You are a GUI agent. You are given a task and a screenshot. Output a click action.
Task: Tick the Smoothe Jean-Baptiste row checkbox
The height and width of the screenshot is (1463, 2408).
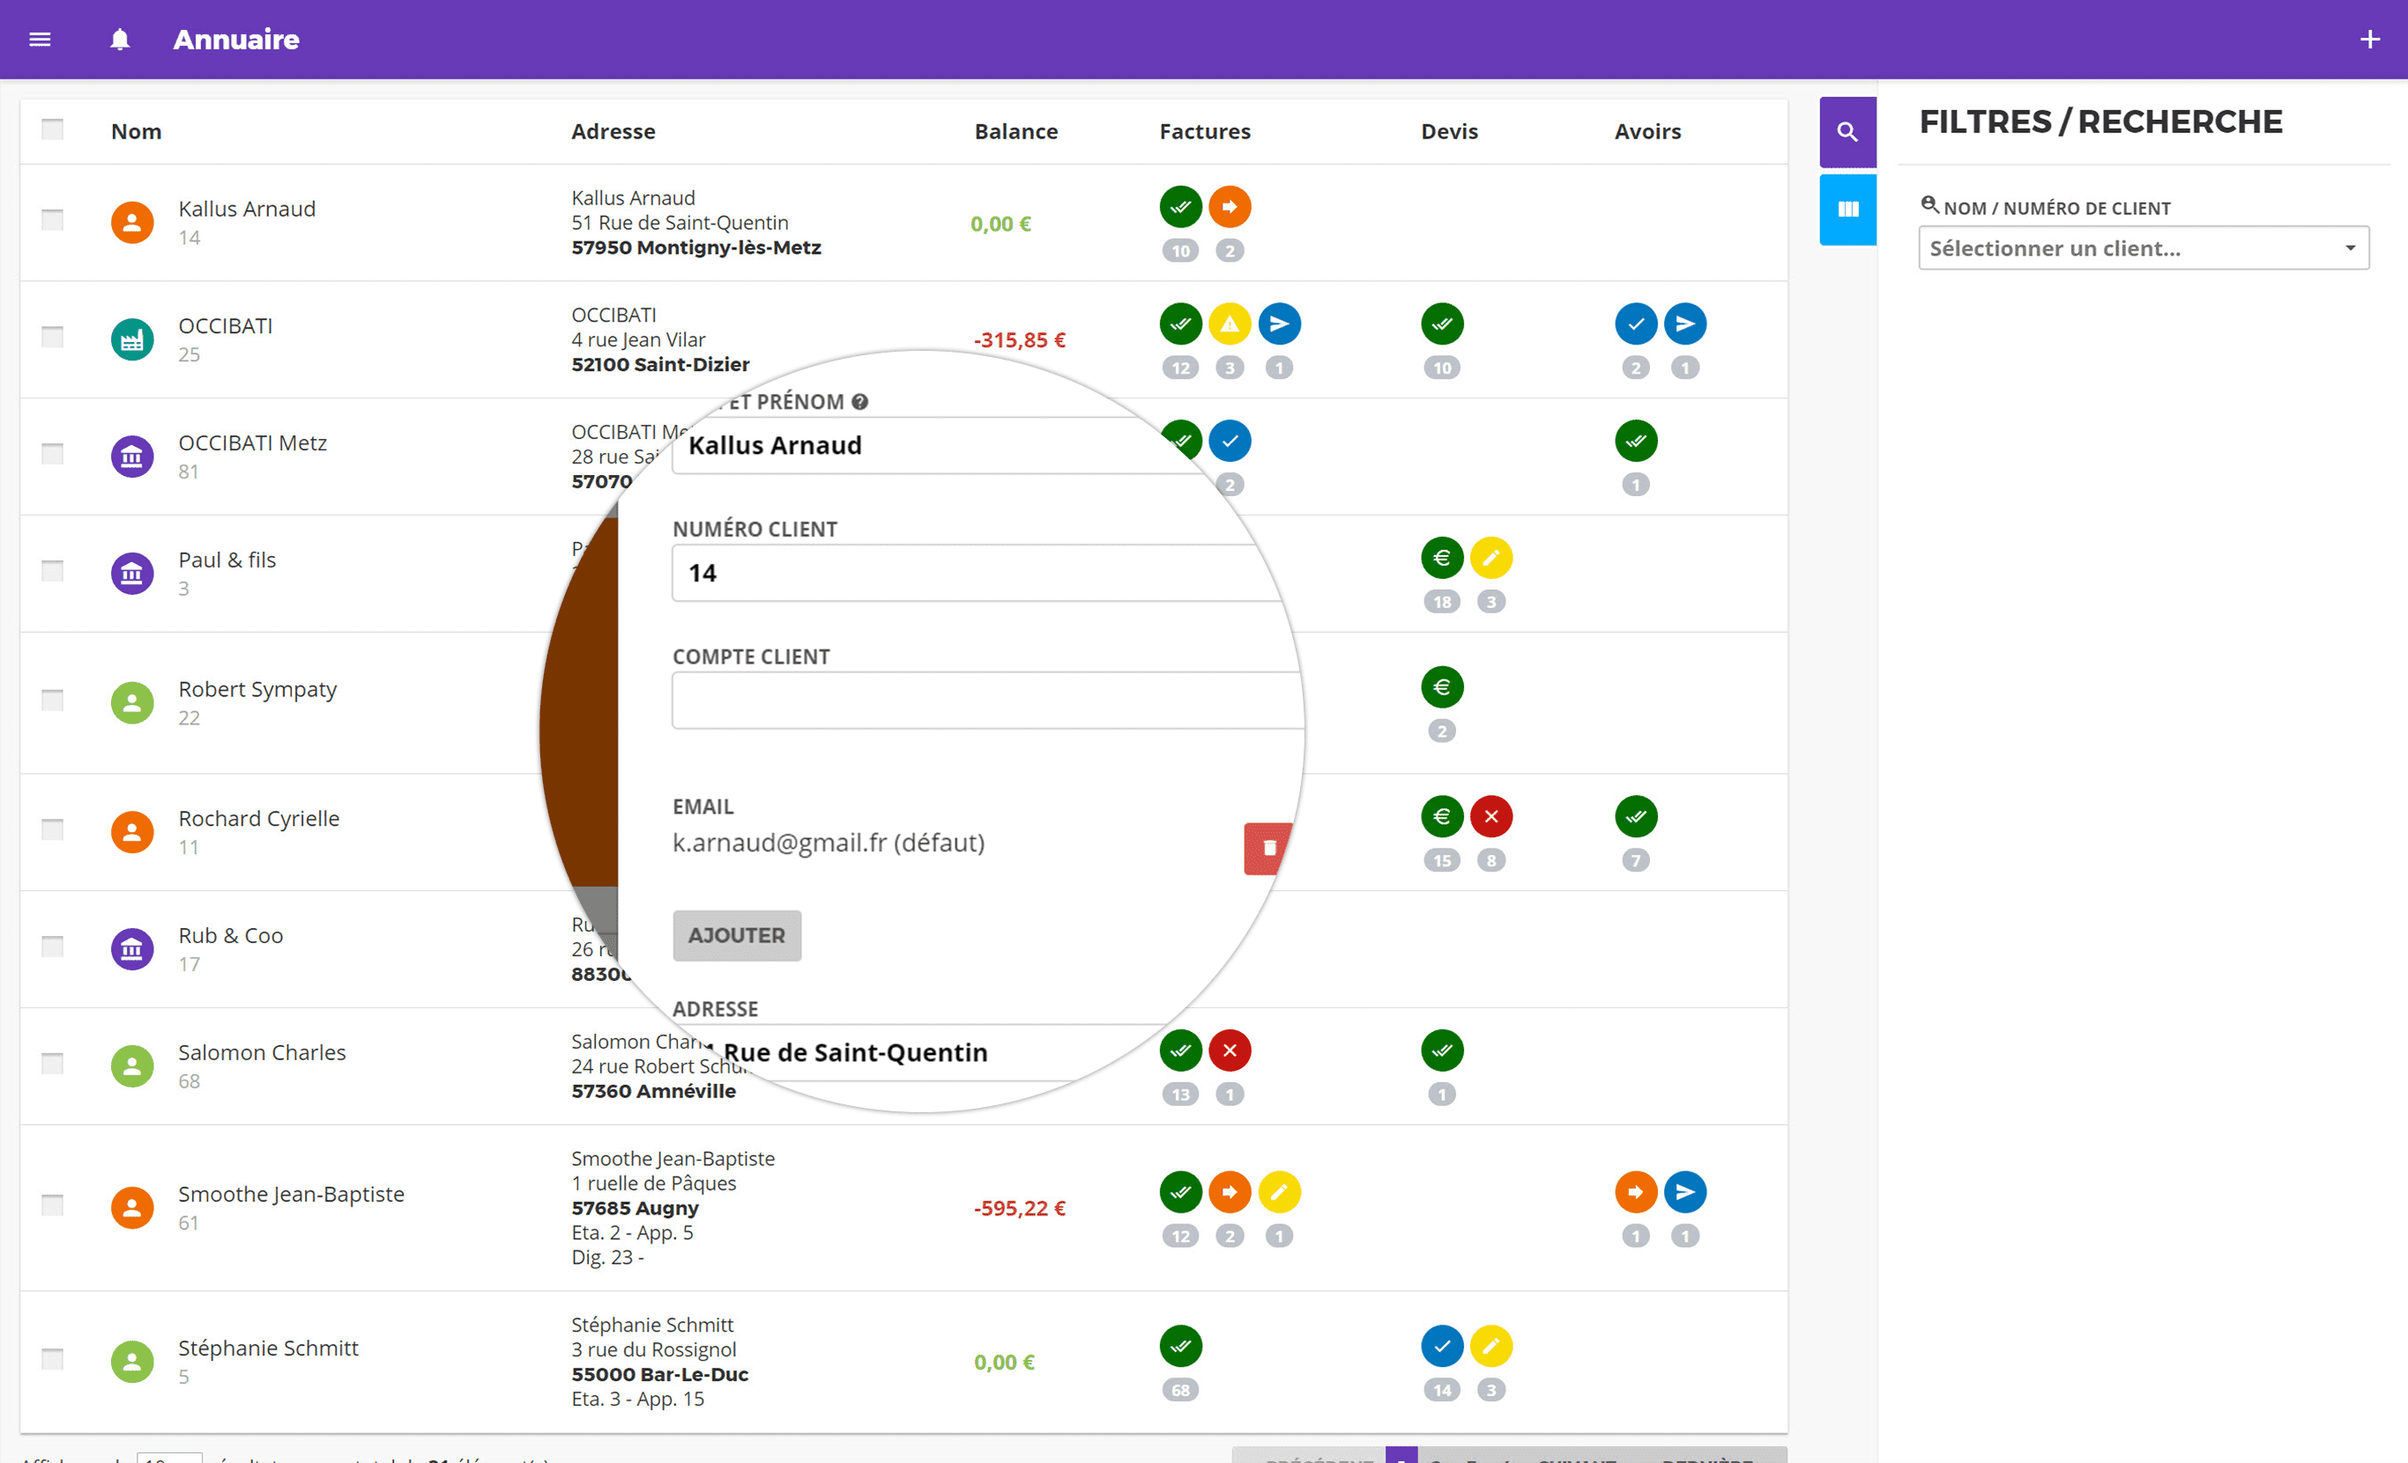pyautogui.click(x=53, y=1205)
